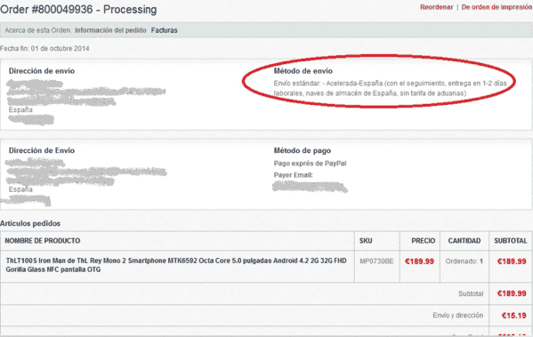Click the PRECIO column header
The image size is (533, 337).
click(x=424, y=241)
